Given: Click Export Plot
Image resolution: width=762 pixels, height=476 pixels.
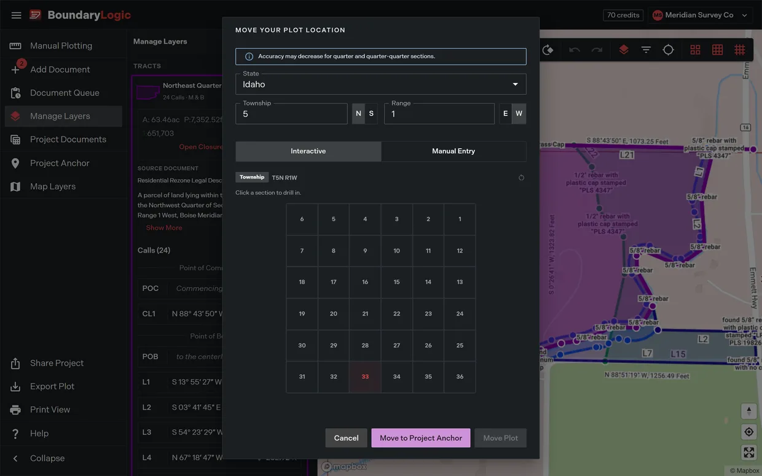Looking at the screenshot, I should 63,386.
